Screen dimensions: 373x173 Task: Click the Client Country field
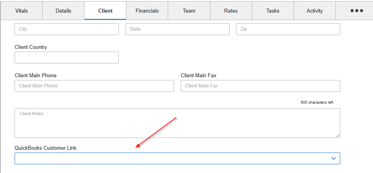pos(67,58)
